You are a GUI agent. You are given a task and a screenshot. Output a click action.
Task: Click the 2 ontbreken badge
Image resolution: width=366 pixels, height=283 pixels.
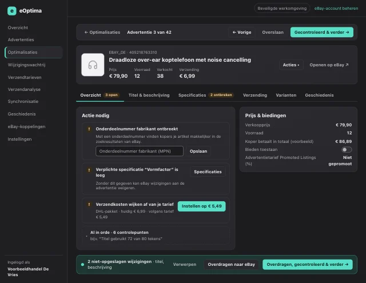(221, 95)
